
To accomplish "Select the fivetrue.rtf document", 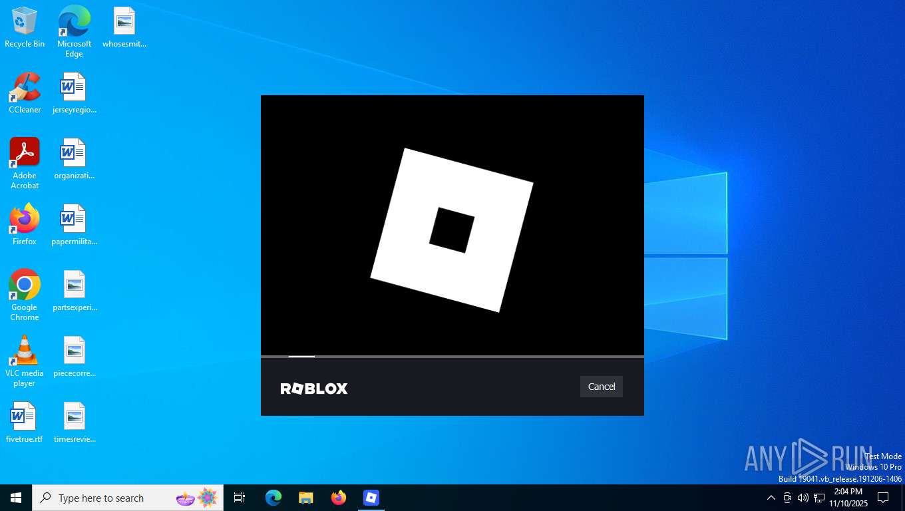I will tap(25, 423).
